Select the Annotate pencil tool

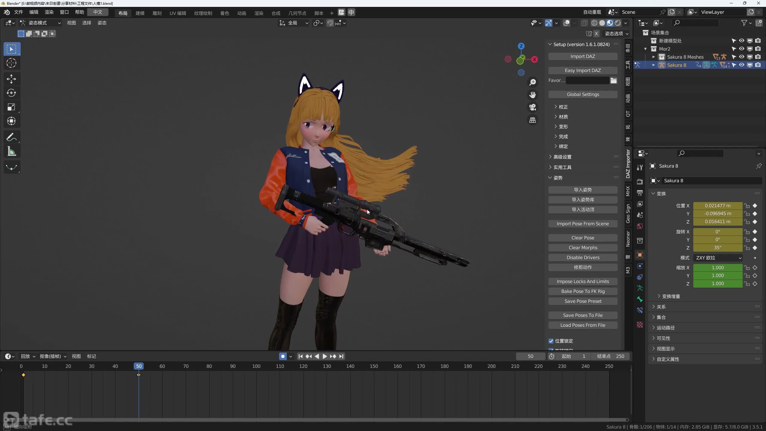(x=12, y=137)
